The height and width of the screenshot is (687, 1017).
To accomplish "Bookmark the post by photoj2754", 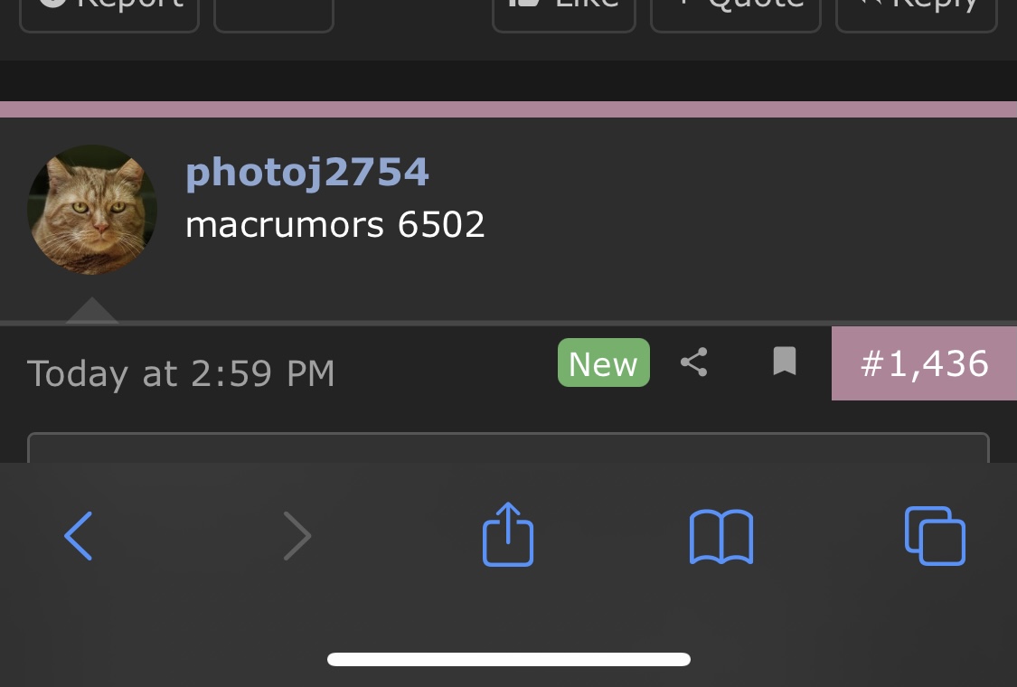I will [x=784, y=361].
